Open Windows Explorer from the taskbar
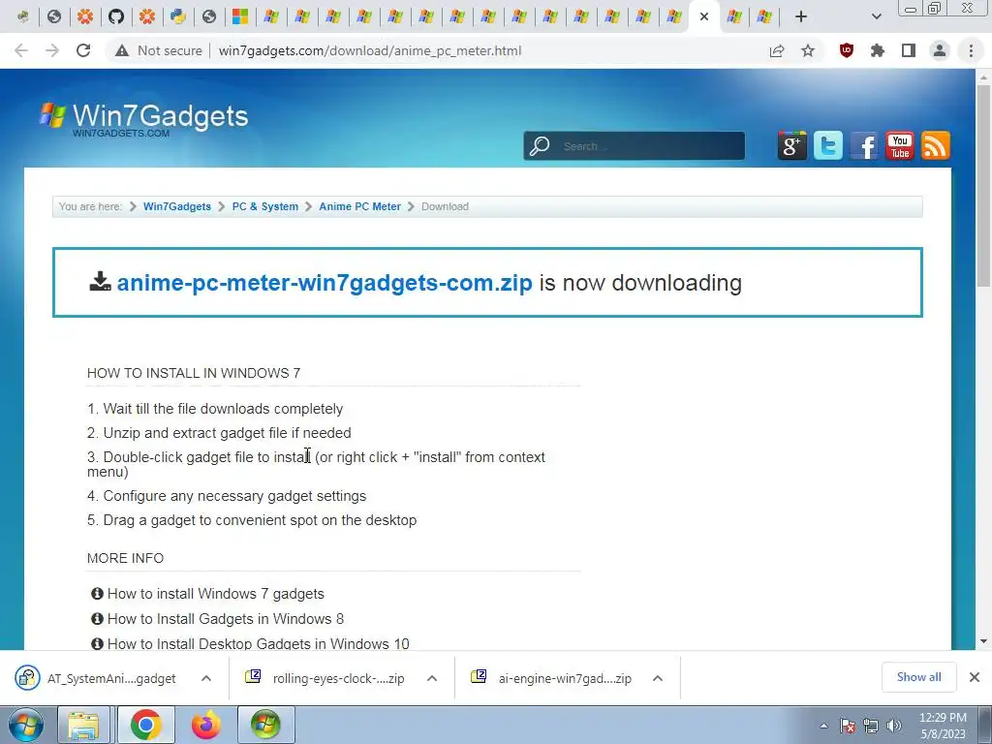992x744 pixels. tap(83, 725)
